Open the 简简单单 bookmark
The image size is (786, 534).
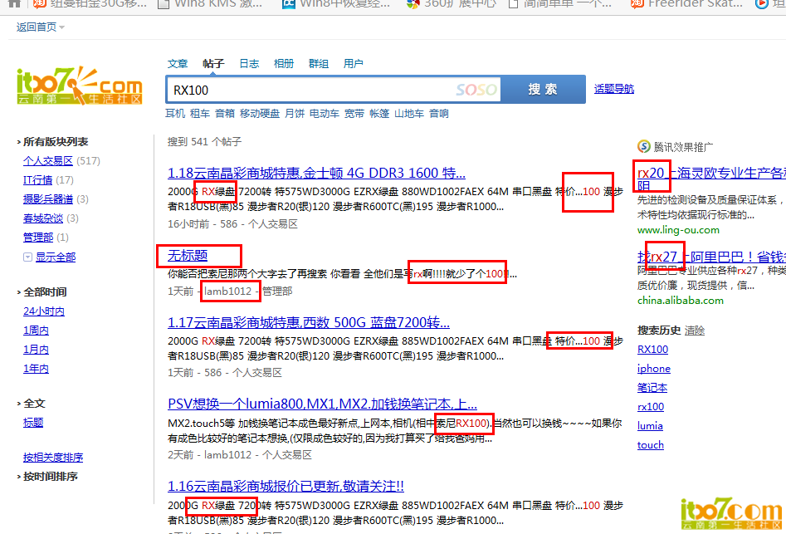[x=559, y=3]
